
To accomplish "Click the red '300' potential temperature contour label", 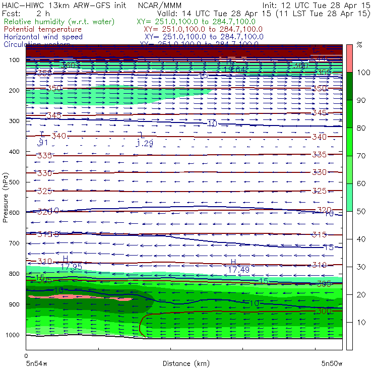I will click(x=324, y=311).
